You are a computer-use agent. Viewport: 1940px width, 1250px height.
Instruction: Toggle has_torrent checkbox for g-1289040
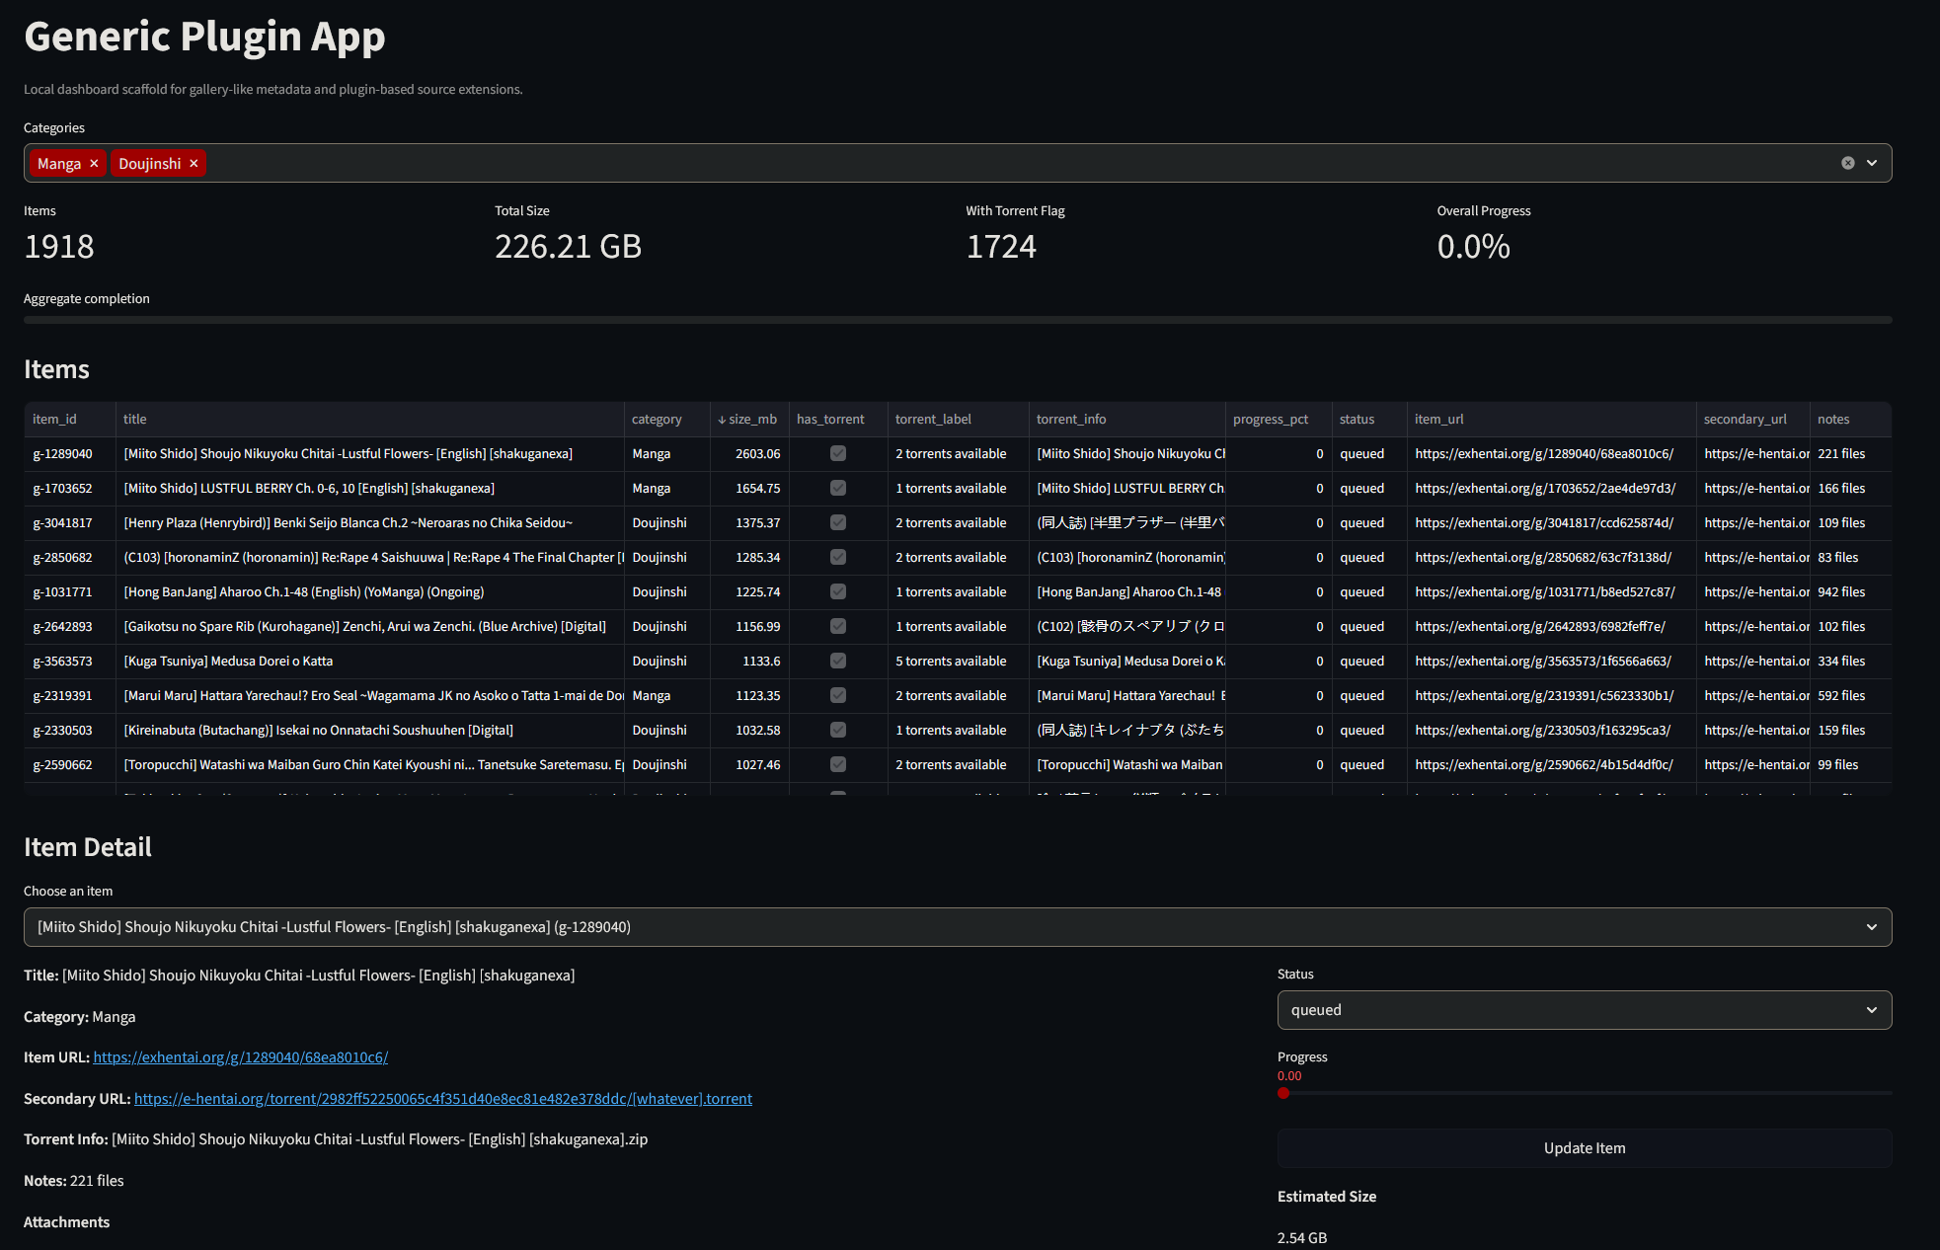[837, 454]
